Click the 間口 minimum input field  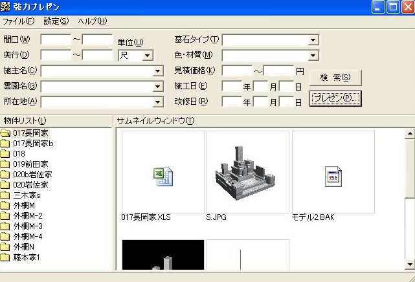click(x=56, y=40)
